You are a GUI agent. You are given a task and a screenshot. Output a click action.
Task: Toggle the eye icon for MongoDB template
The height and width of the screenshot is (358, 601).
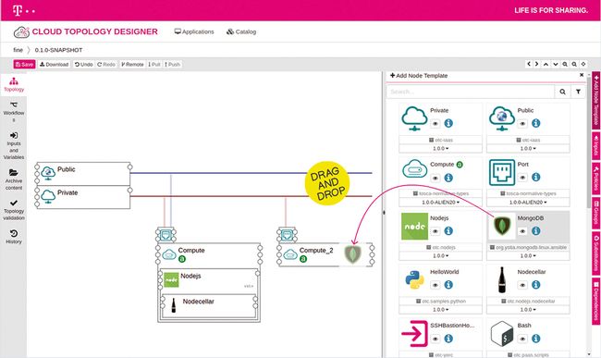coord(522,231)
